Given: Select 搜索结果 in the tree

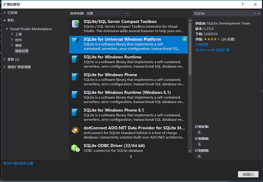Looking at the screenshot, I should 22,51.
